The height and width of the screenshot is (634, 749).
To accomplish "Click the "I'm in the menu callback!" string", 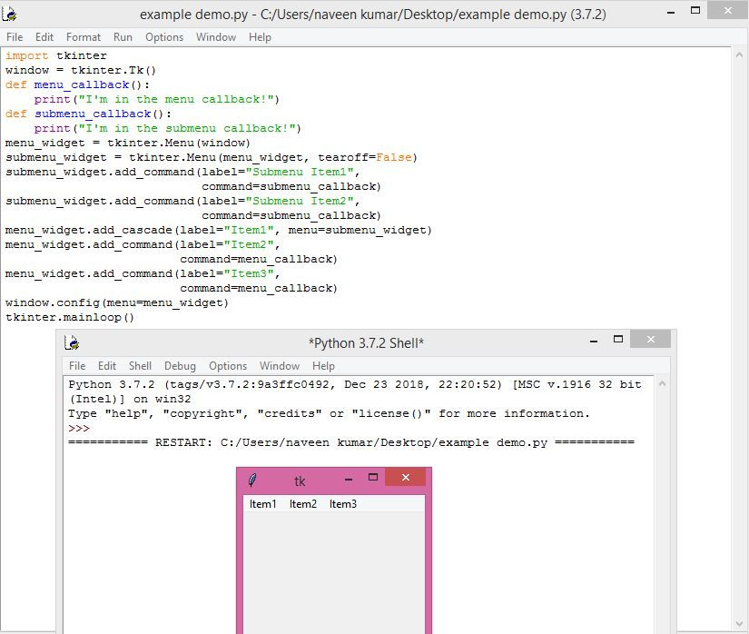I will click(x=175, y=99).
